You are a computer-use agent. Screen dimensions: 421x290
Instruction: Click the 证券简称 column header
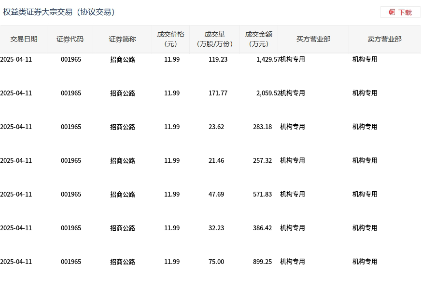tap(122, 39)
